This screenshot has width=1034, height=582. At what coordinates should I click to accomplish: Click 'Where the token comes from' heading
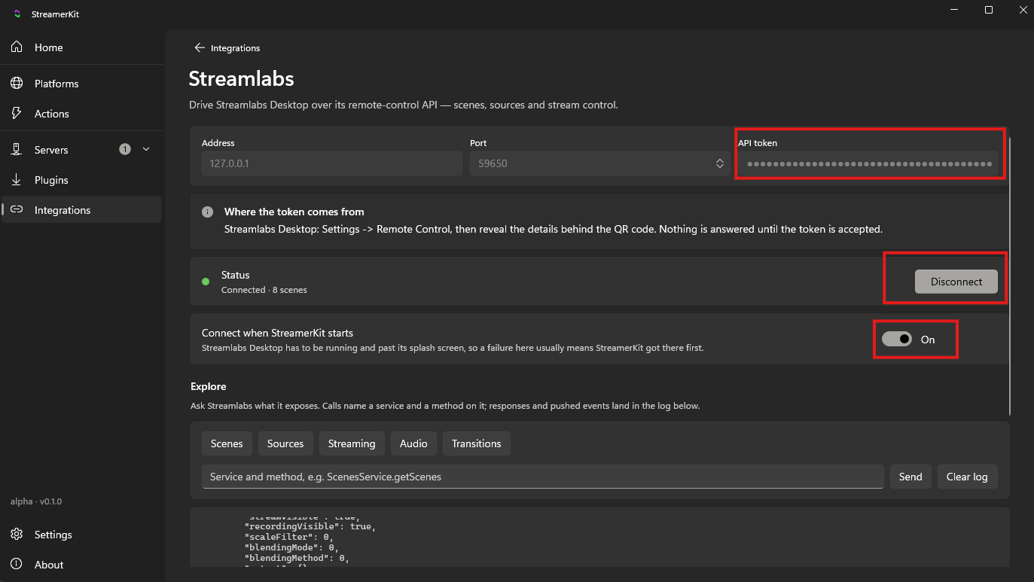[x=294, y=212]
